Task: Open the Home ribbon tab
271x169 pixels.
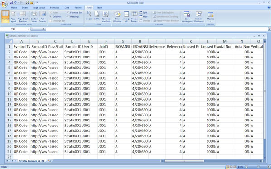Action: pos(14,8)
